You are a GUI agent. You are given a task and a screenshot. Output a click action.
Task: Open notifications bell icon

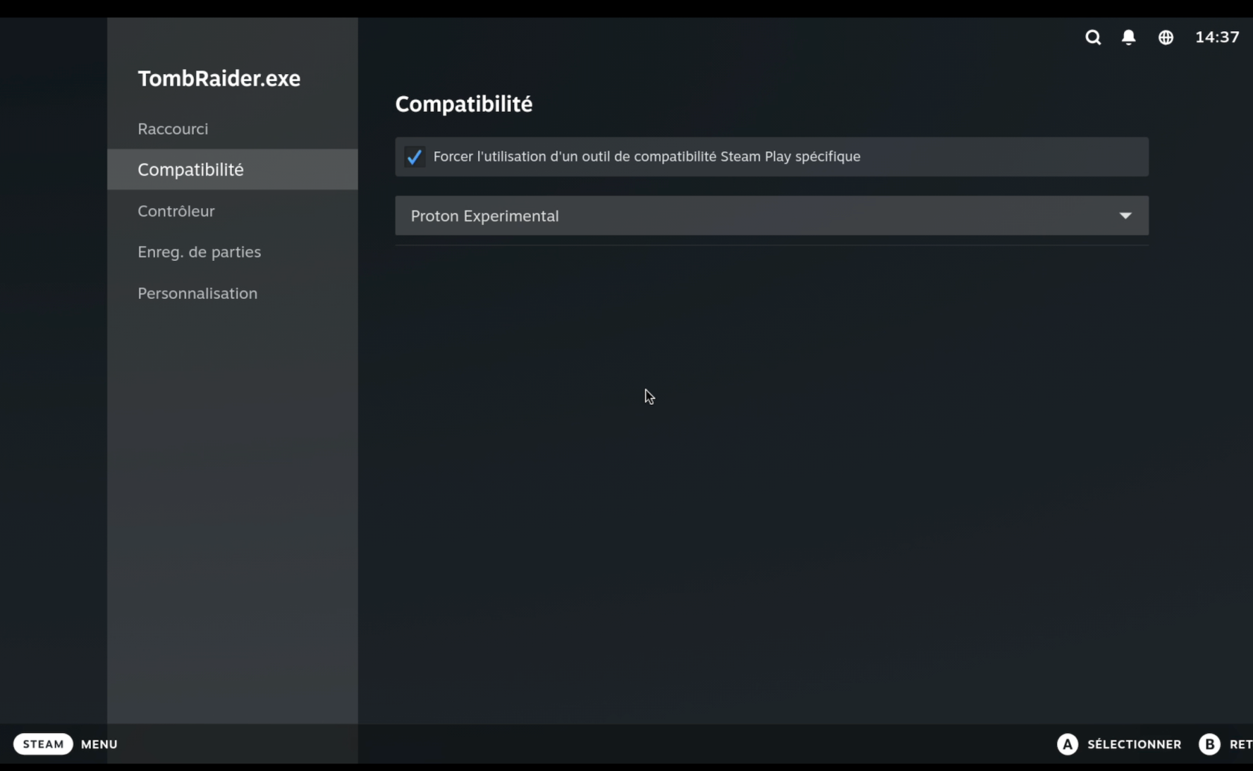click(x=1128, y=37)
